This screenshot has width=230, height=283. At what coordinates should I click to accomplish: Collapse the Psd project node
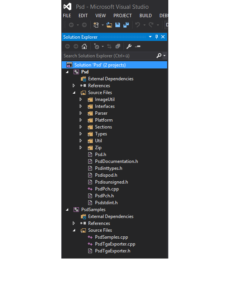point(67,72)
